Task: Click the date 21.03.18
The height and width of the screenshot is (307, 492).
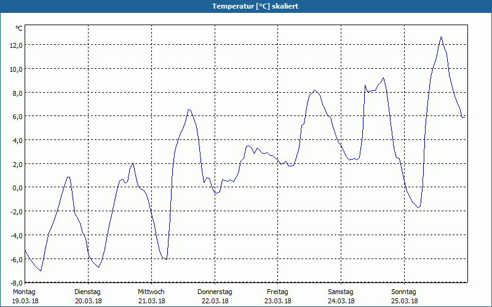Action: click(151, 301)
